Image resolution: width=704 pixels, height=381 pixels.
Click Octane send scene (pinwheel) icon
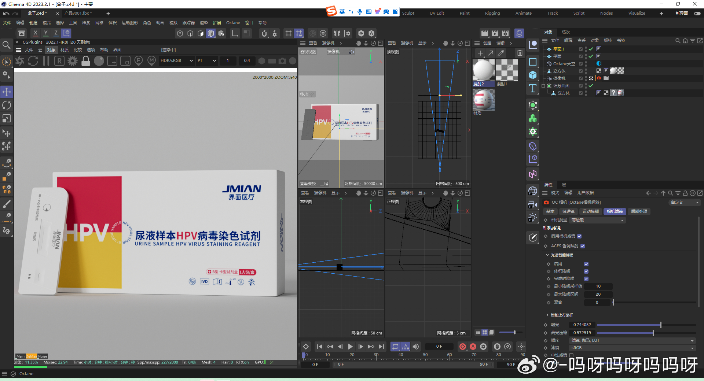pyautogui.click(x=20, y=61)
